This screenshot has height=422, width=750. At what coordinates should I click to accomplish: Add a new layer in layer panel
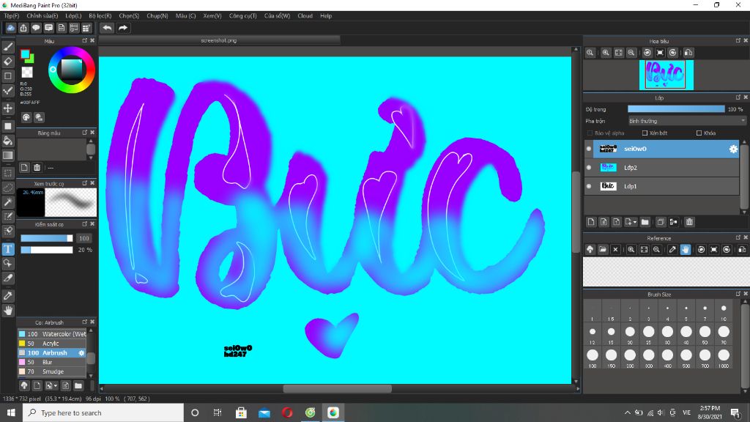coord(591,222)
